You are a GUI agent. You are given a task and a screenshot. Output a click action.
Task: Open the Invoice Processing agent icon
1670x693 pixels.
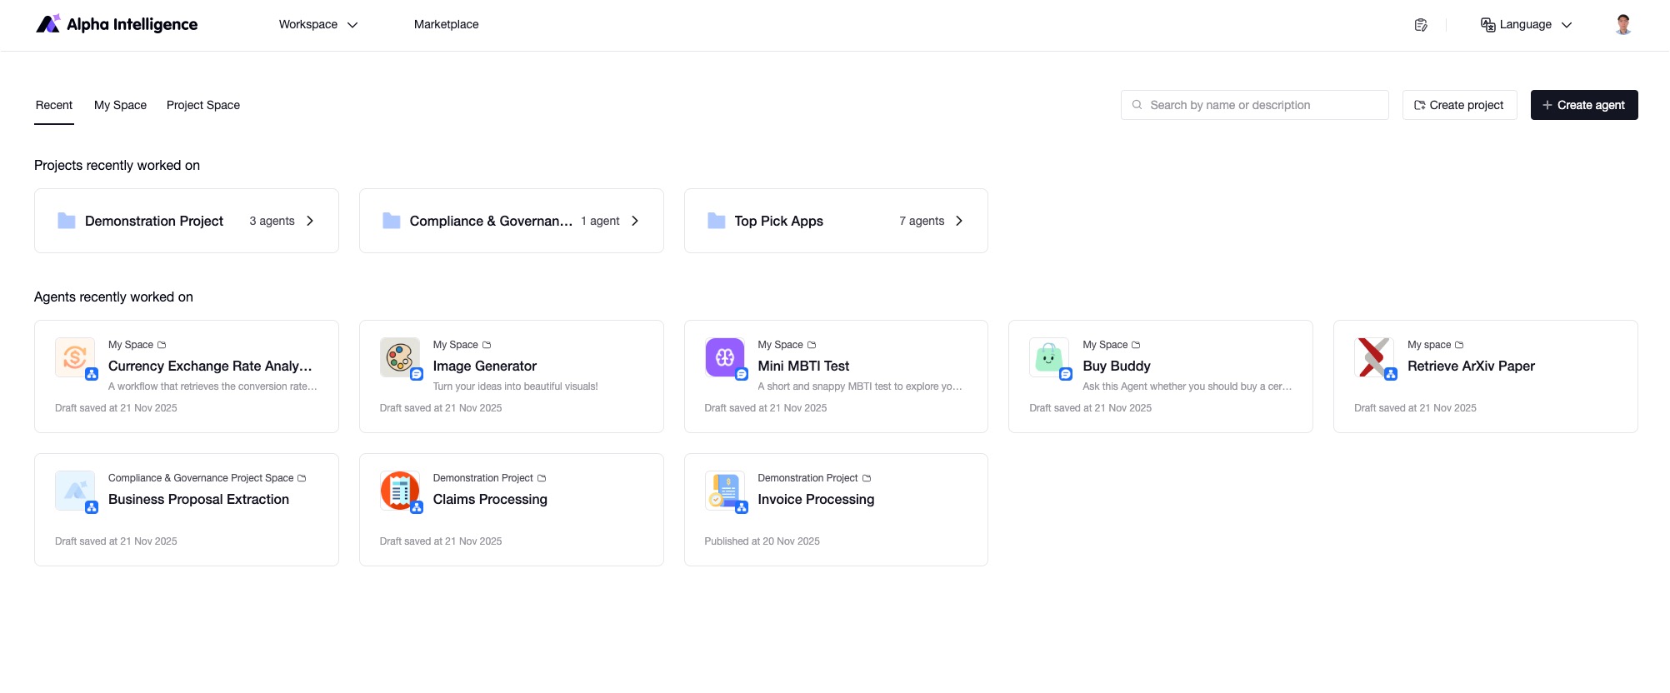[x=725, y=491]
